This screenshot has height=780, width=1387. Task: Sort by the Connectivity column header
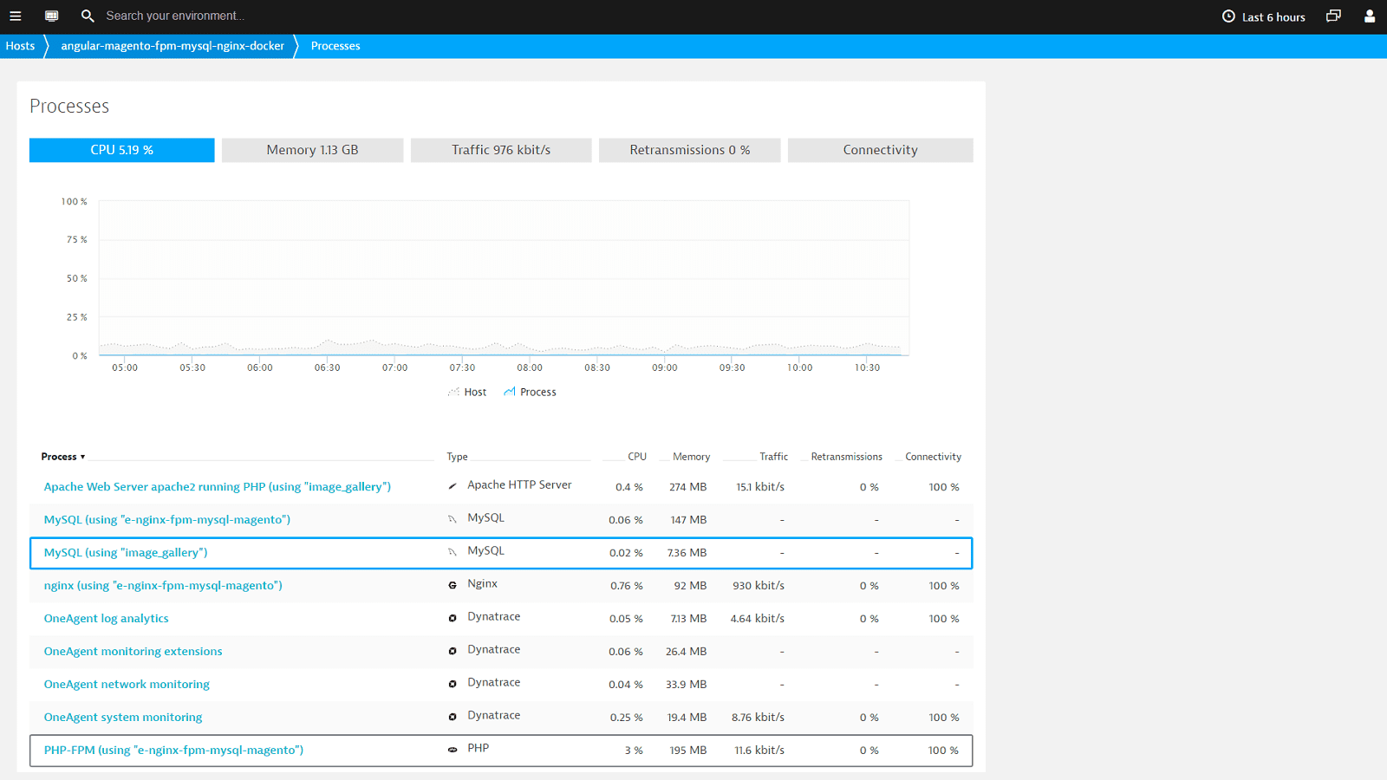click(x=933, y=457)
